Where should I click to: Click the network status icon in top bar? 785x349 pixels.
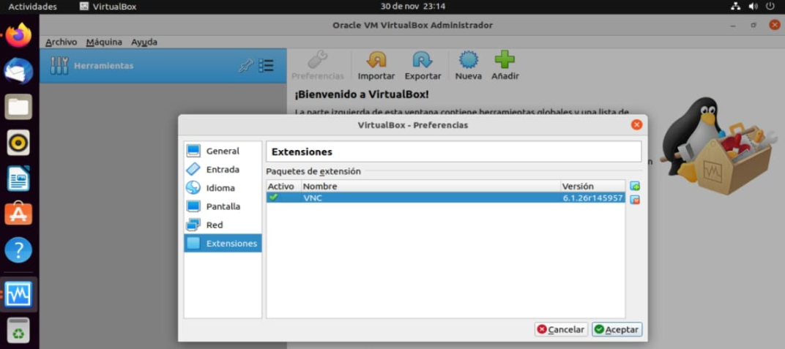point(735,7)
